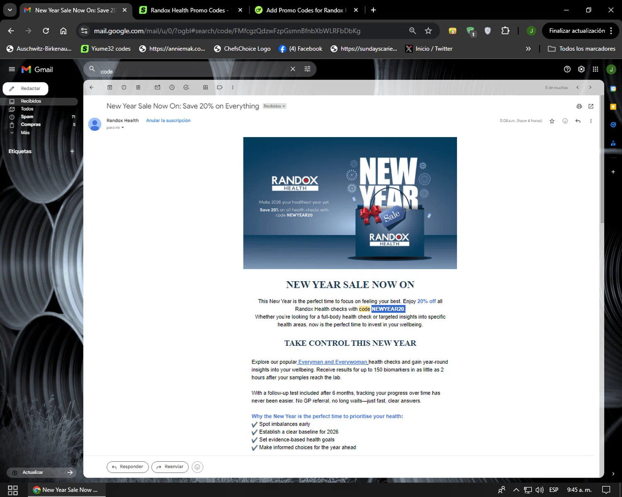Open Google Calendar in side panel
Image resolution: width=622 pixels, height=497 pixels.
coord(613,89)
